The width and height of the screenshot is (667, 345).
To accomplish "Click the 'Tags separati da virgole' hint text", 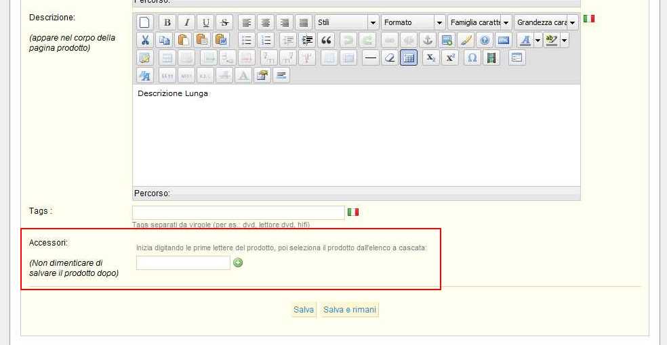I will tap(221, 225).
